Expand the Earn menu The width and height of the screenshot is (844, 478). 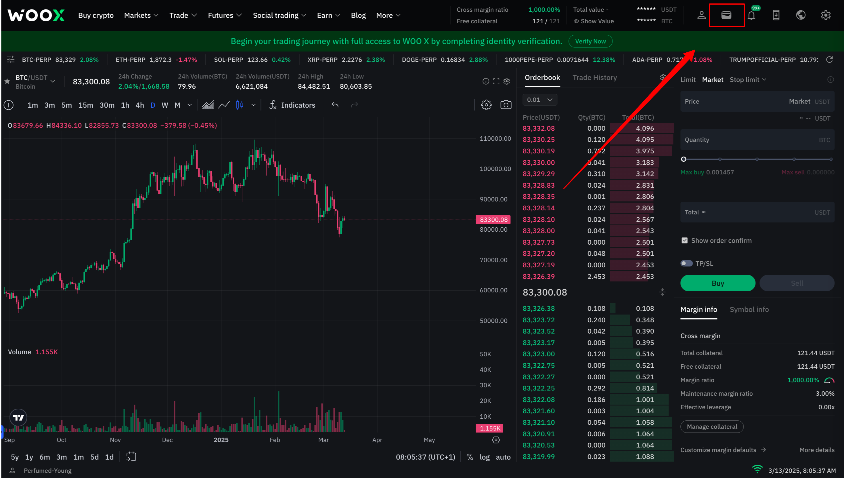(x=328, y=15)
